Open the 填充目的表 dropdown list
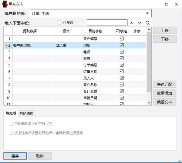 [x=147, y=13]
